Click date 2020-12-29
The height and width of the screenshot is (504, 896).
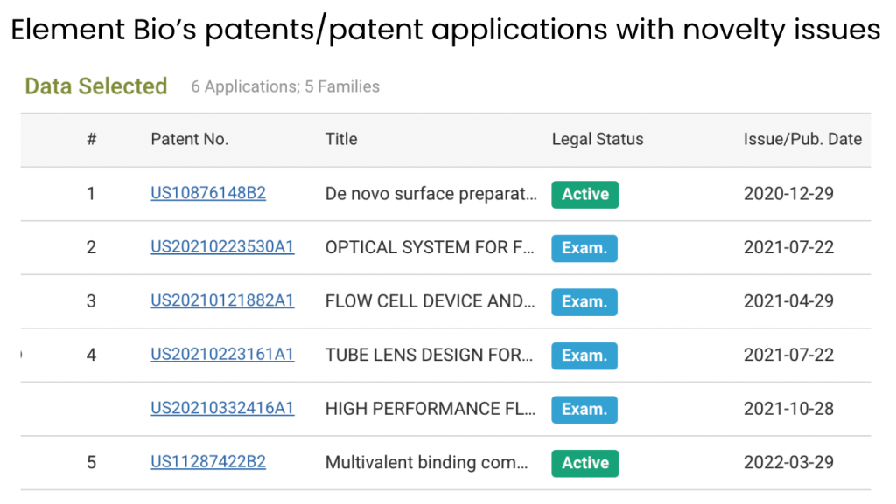click(x=788, y=194)
